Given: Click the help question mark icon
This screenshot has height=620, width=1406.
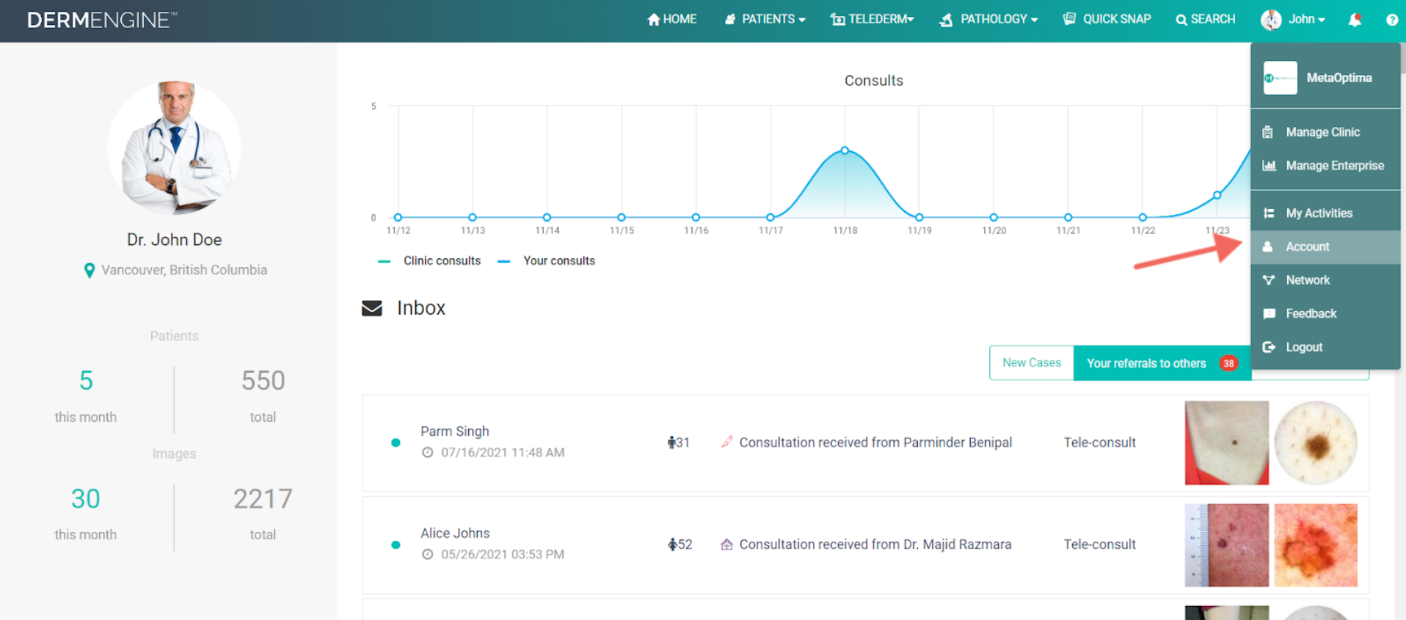Looking at the screenshot, I should click(x=1392, y=20).
